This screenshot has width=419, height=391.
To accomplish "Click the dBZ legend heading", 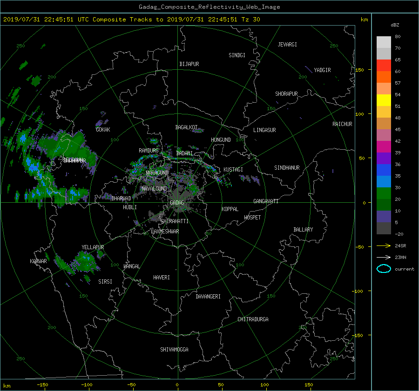I will click(395, 25).
